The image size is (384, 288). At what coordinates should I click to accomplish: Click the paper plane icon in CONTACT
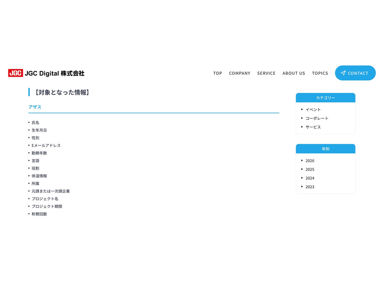coord(343,73)
